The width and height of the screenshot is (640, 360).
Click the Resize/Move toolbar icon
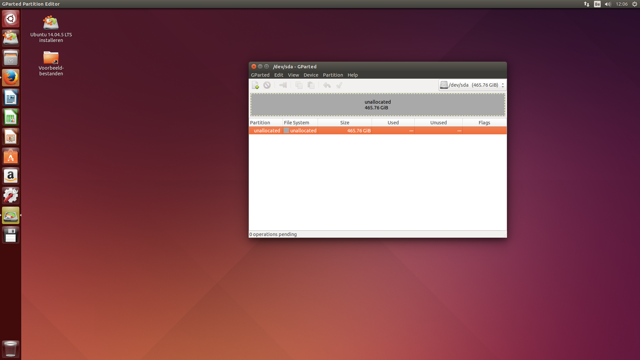click(x=283, y=85)
